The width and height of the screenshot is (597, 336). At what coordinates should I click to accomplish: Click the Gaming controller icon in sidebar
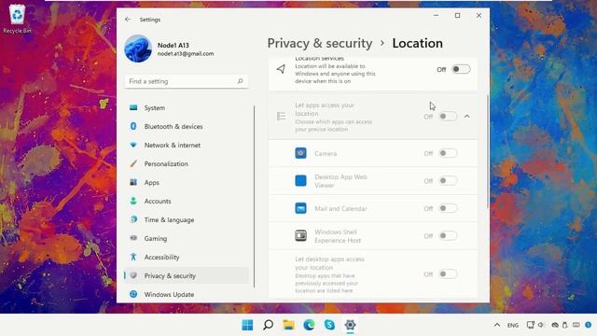pyautogui.click(x=133, y=238)
